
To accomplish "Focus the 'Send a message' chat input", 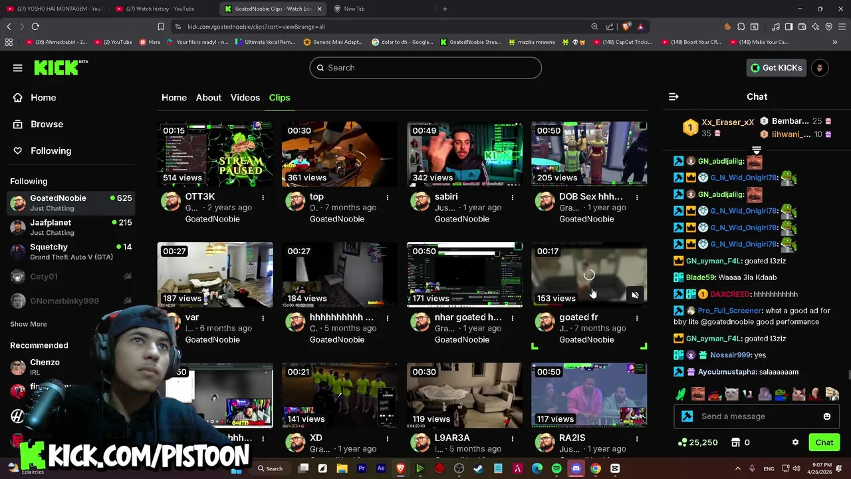I will pos(757,416).
